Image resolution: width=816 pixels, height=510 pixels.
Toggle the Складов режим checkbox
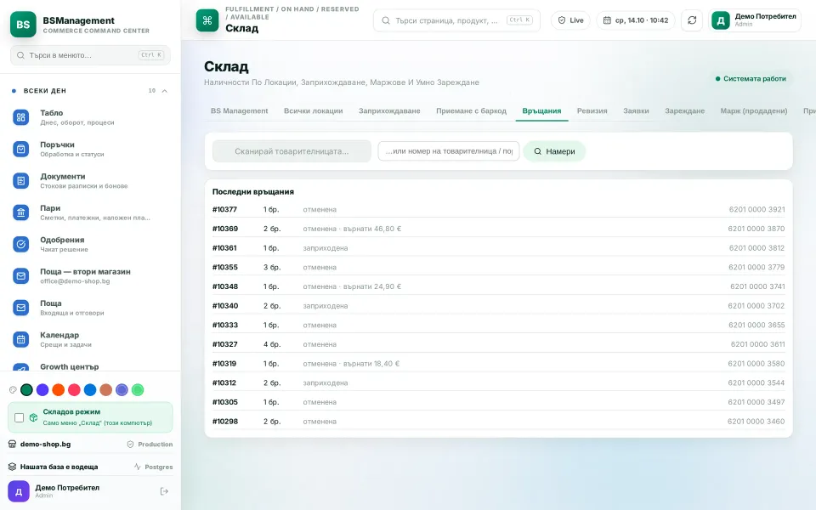coord(20,417)
